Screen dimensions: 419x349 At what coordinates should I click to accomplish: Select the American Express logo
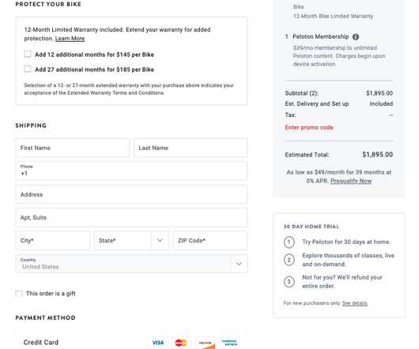[229, 343]
